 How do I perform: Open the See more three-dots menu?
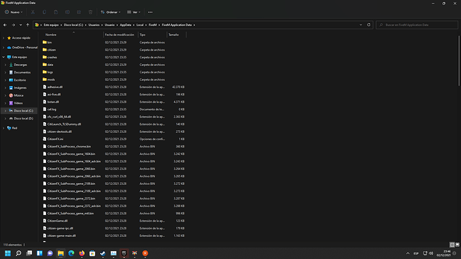pyautogui.click(x=150, y=12)
